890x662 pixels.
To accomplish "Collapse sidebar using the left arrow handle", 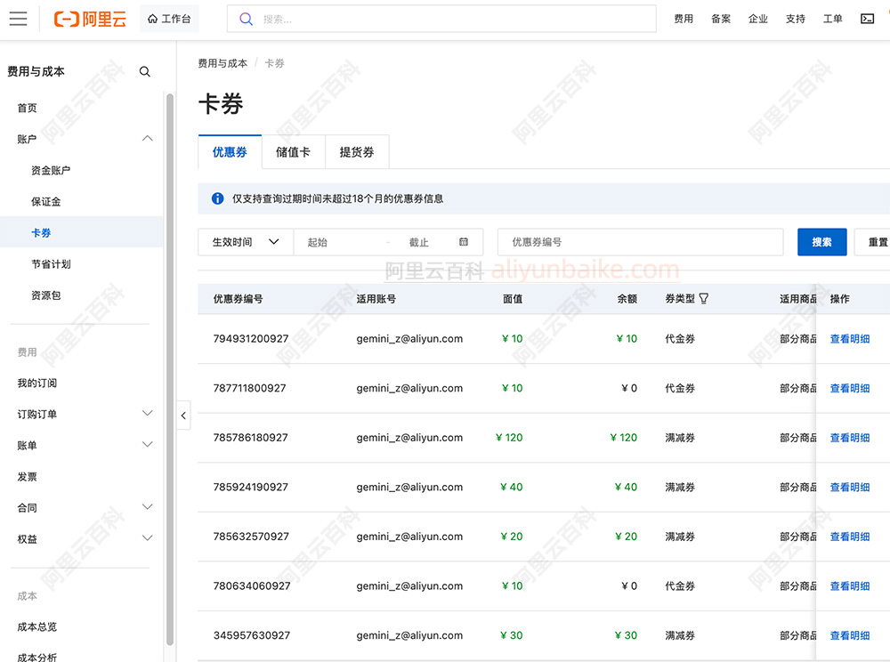I will pos(183,416).
